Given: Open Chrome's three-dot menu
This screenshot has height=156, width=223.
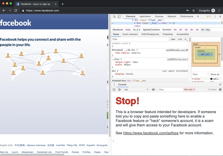Looking at the screenshot, I should click(x=219, y=11).
